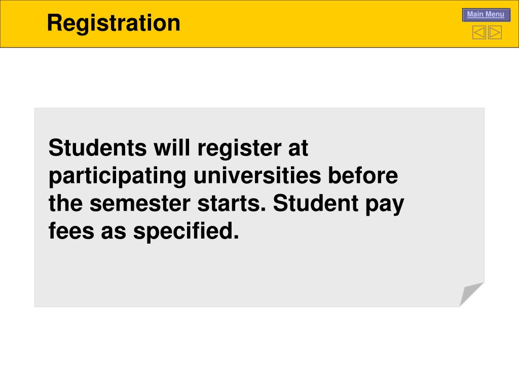Click the word 'universities' in the note
Screen dimensions: 519x389
coord(257,175)
